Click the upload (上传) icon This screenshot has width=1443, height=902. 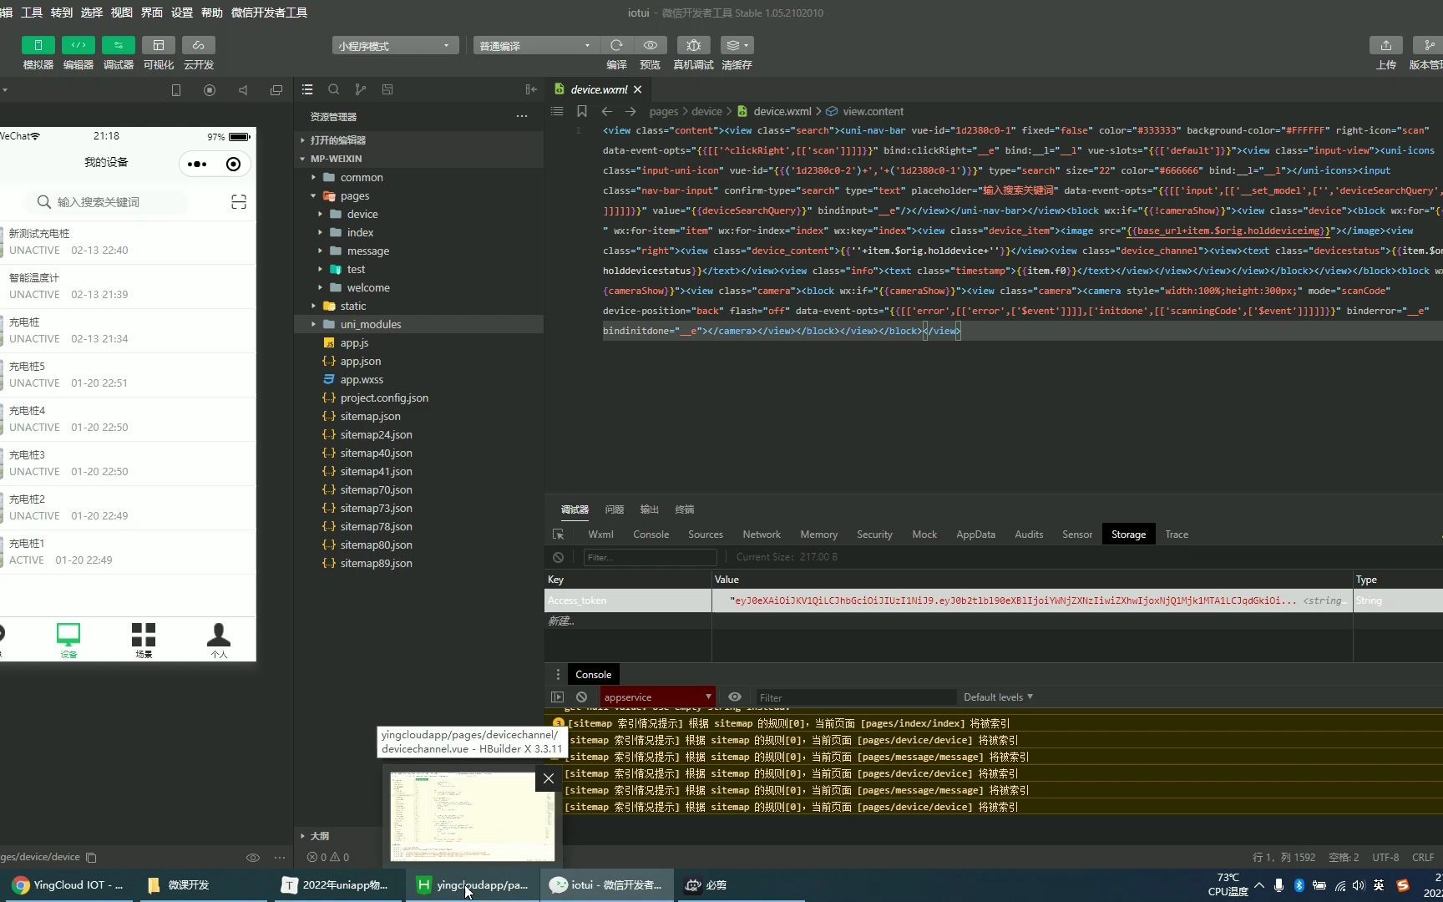(1386, 45)
